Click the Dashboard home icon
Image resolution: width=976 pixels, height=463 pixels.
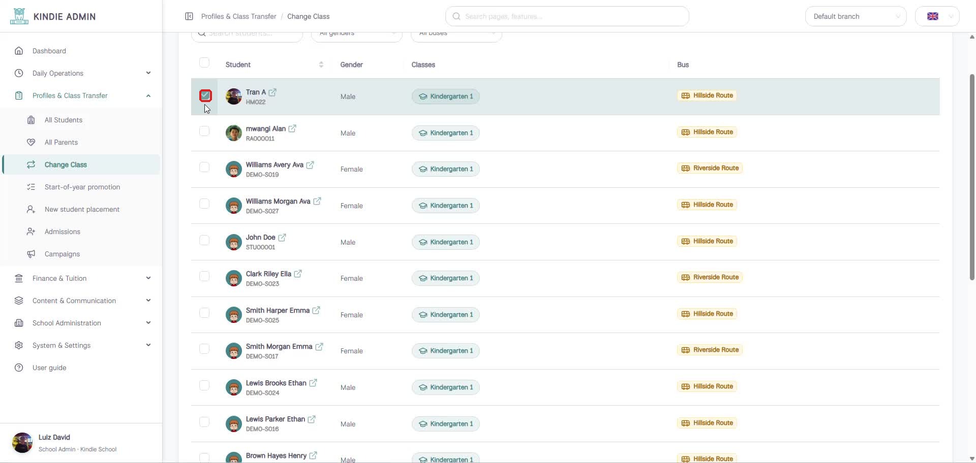19,51
